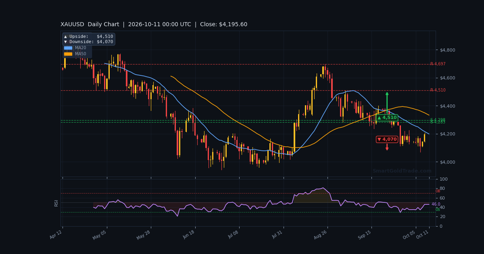Click the 'OS' oversold marker label
Viewport: 484px width, 254px height.
(x=438, y=210)
